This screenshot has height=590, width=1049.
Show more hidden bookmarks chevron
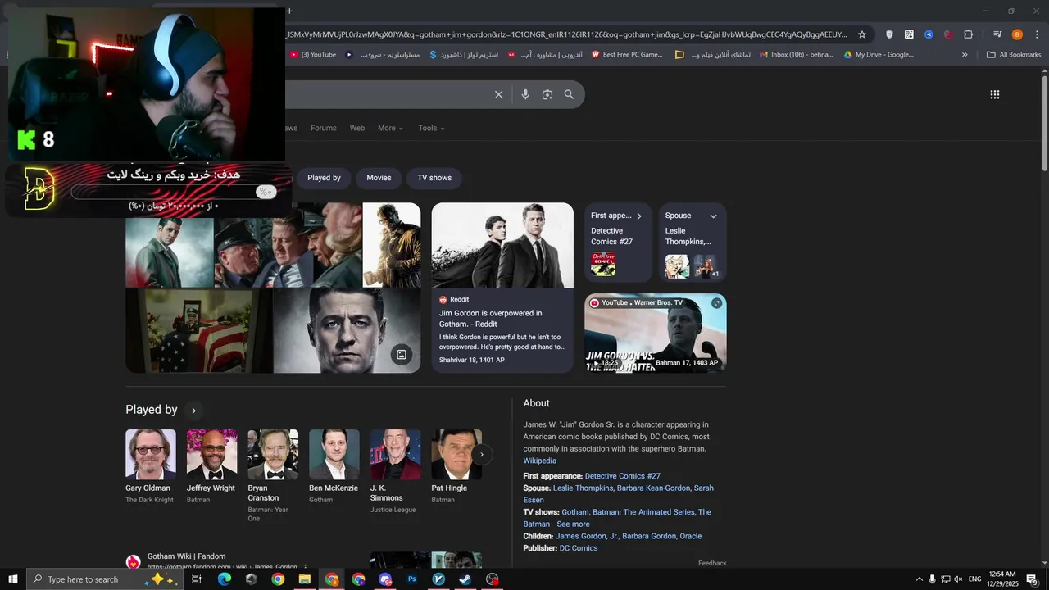tap(965, 55)
